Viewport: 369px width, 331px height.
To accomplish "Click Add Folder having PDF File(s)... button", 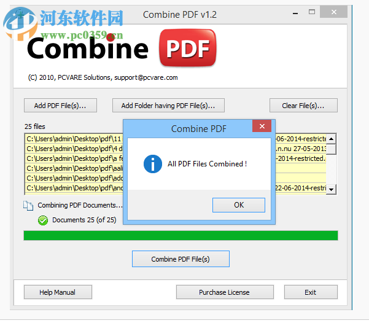I will coord(168,106).
